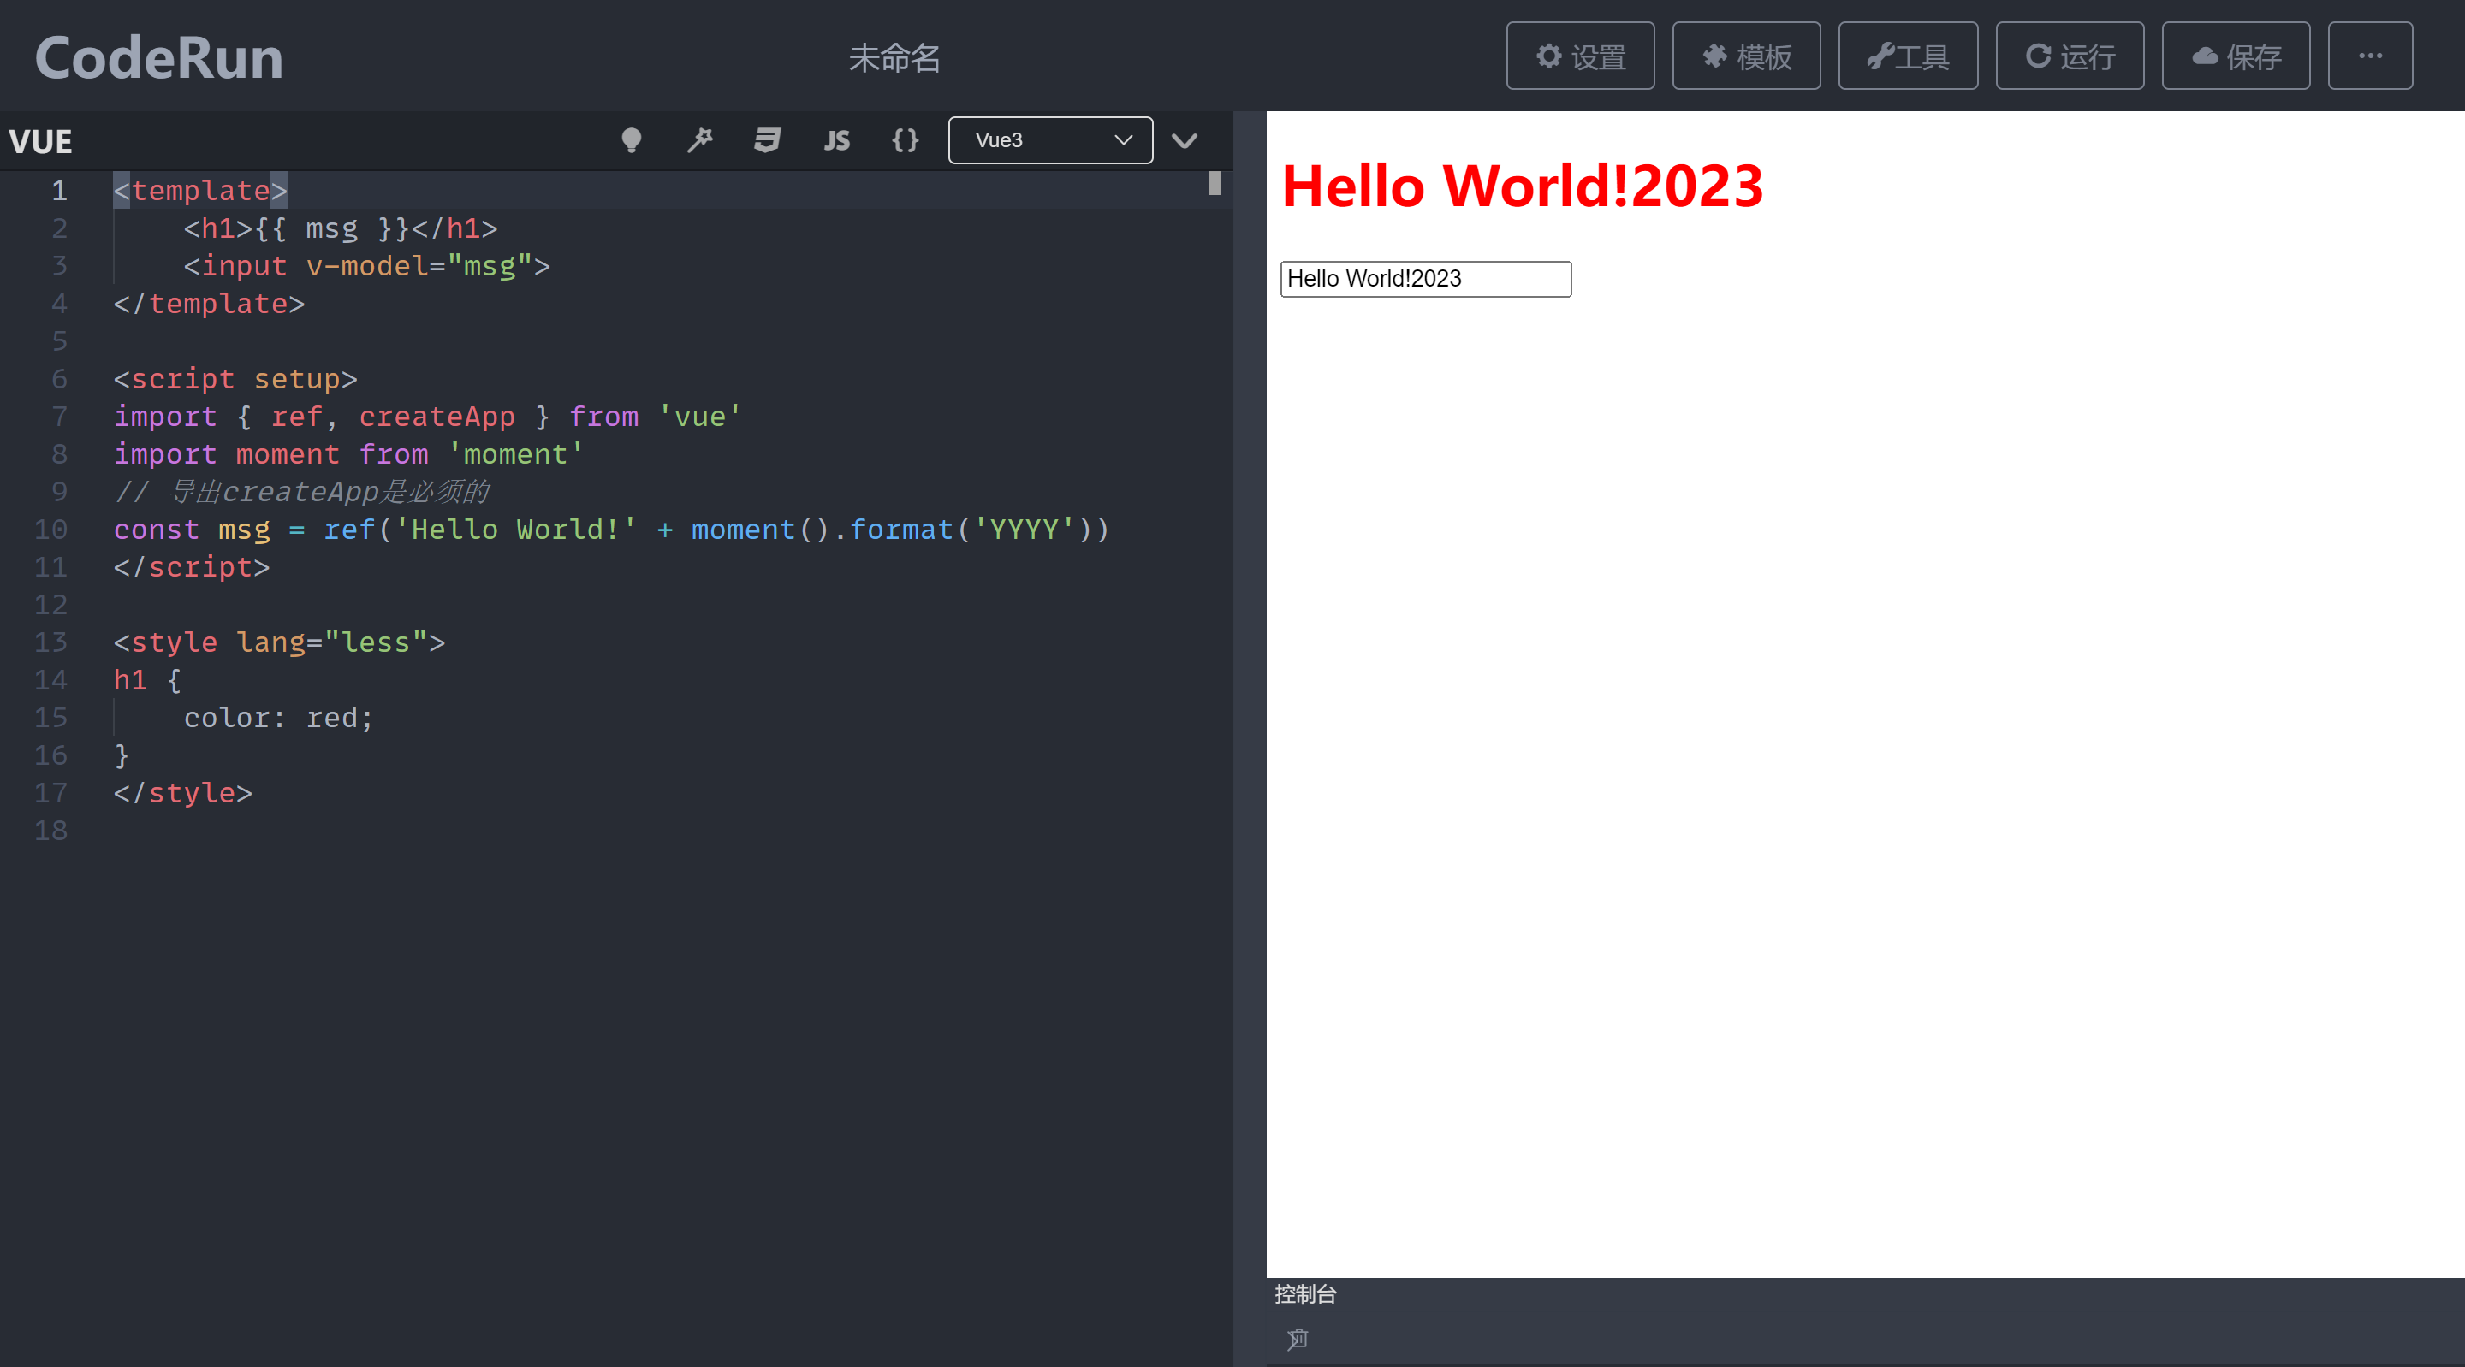The image size is (2465, 1367).
Task: Run the code with 运行 button
Action: [x=2069, y=56]
